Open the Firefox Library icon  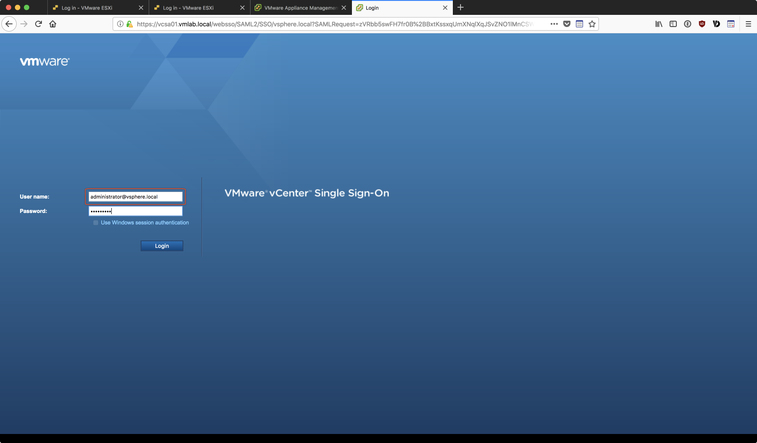[659, 24]
